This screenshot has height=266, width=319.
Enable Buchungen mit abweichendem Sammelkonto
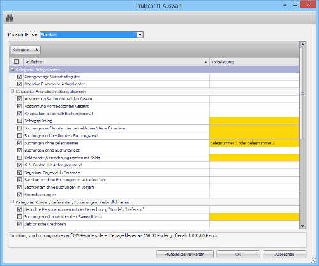click(19, 217)
